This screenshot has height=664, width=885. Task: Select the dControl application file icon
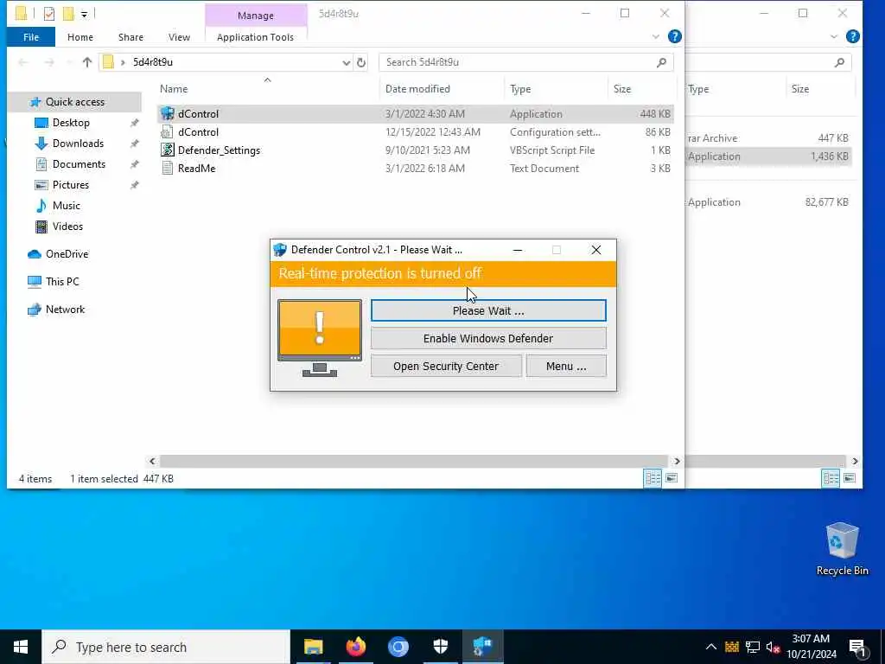click(167, 113)
